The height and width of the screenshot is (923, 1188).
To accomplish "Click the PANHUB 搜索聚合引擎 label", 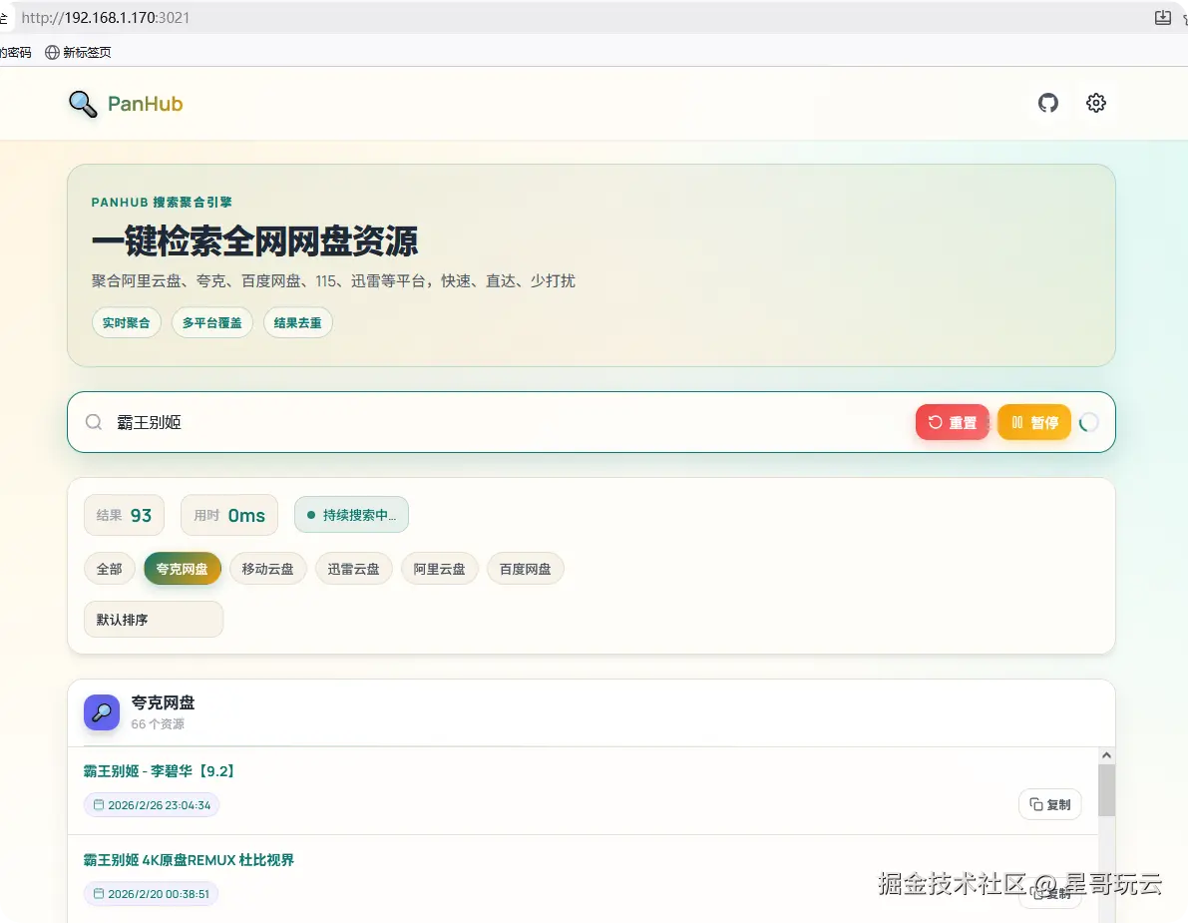I will point(162,203).
